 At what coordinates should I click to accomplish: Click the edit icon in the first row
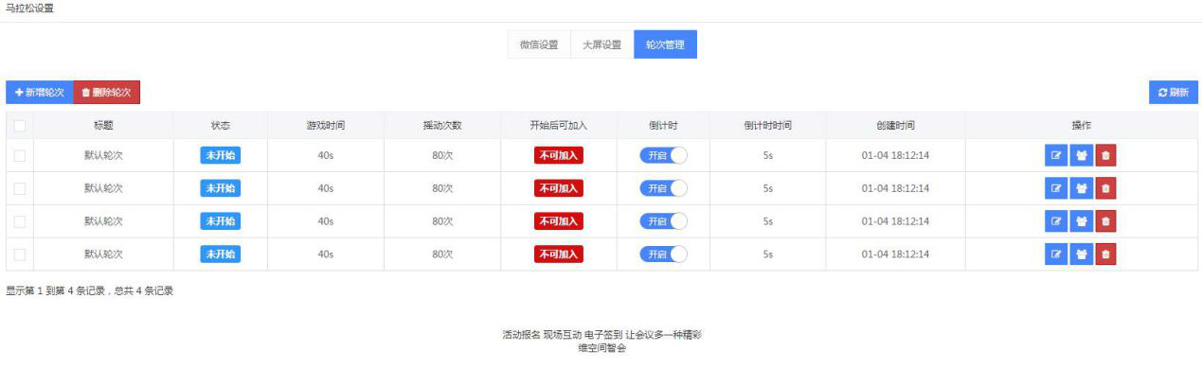click(x=1057, y=155)
